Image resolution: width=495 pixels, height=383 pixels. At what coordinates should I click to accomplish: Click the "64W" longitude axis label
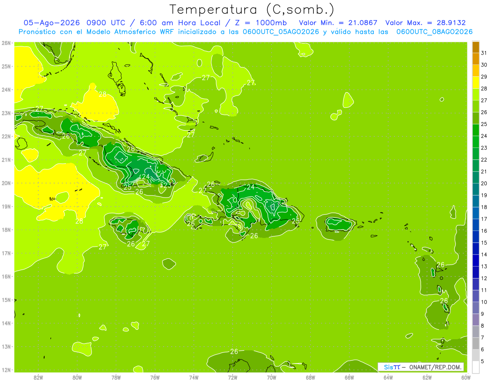[x=388, y=377]
